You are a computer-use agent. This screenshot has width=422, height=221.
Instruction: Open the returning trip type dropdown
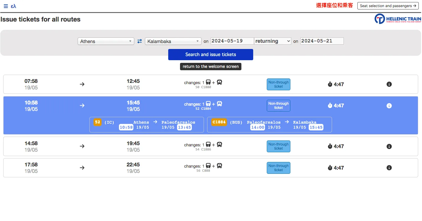point(273,41)
